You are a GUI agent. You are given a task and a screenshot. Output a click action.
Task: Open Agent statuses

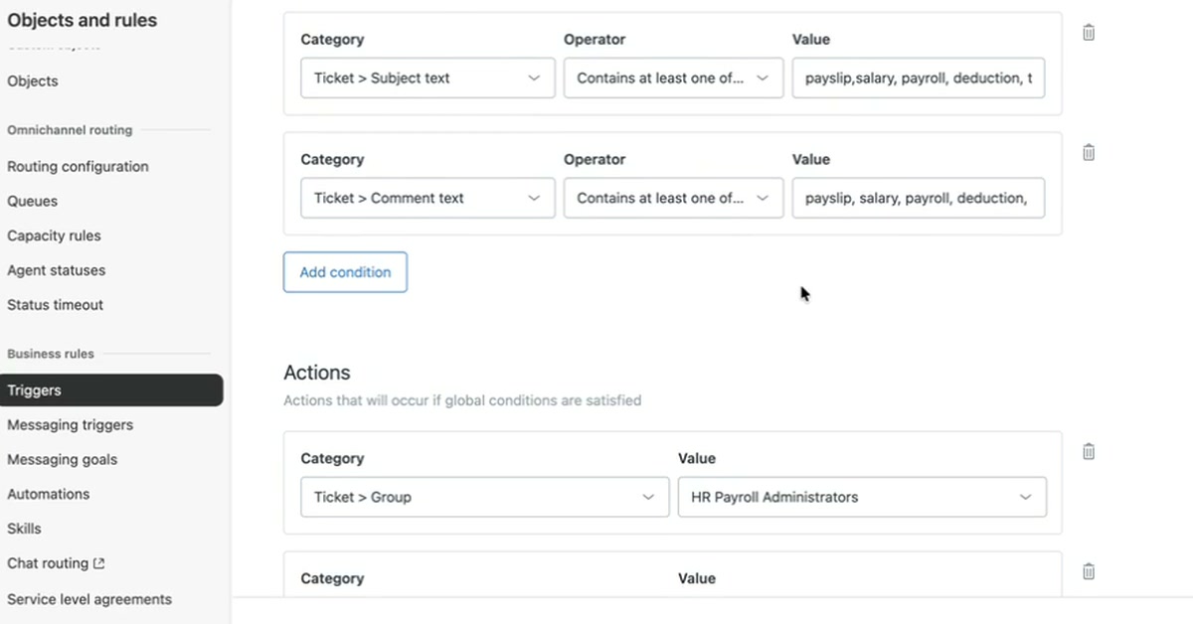(56, 270)
